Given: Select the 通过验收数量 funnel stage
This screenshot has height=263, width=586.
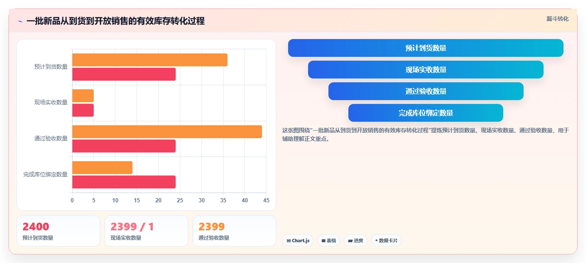Looking at the screenshot, I should pyautogui.click(x=426, y=91).
